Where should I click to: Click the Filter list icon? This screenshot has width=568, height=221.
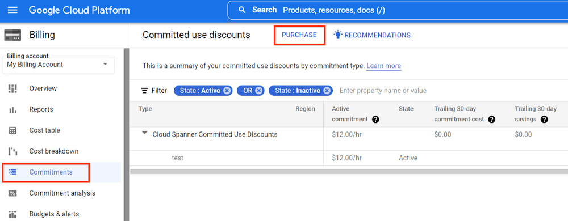click(x=144, y=91)
